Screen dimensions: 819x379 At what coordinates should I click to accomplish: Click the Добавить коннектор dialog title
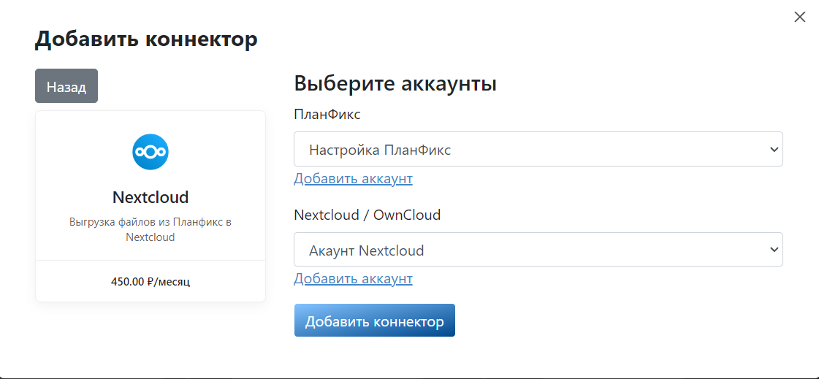[x=146, y=39]
